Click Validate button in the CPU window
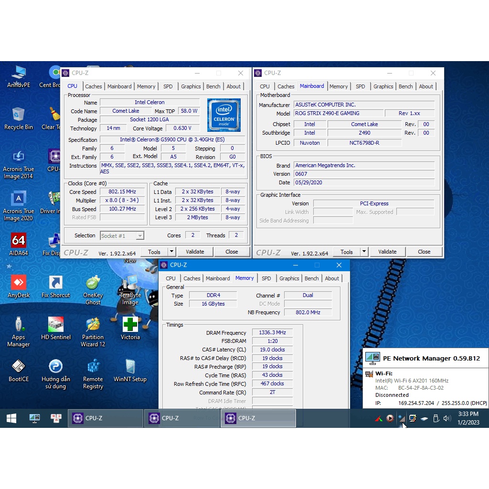This screenshot has width=489, height=489. 195,252
